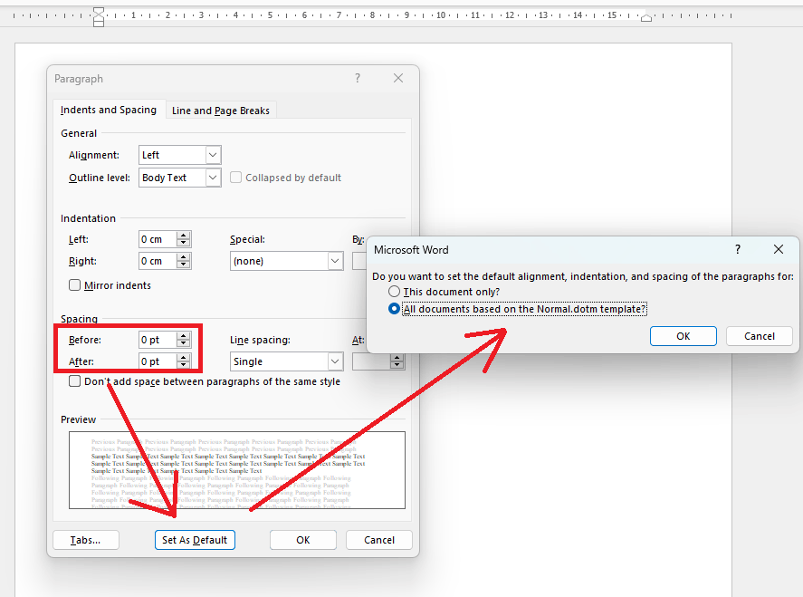Click the Set As Default button
This screenshot has height=597, width=803.
tap(194, 539)
